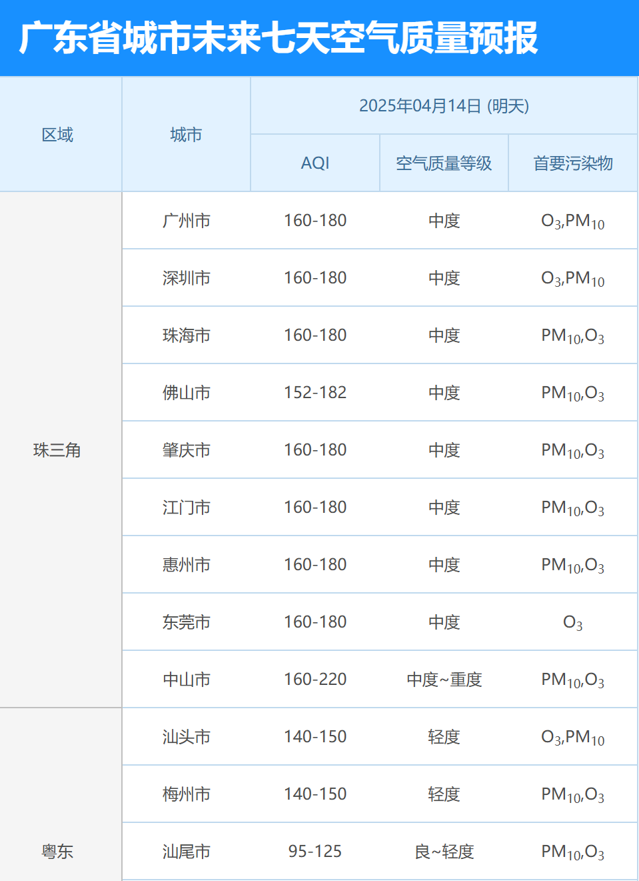Click the 160-220 AQI value for 中山市
639x881 pixels.
pyautogui.click(x=315, y=680)
